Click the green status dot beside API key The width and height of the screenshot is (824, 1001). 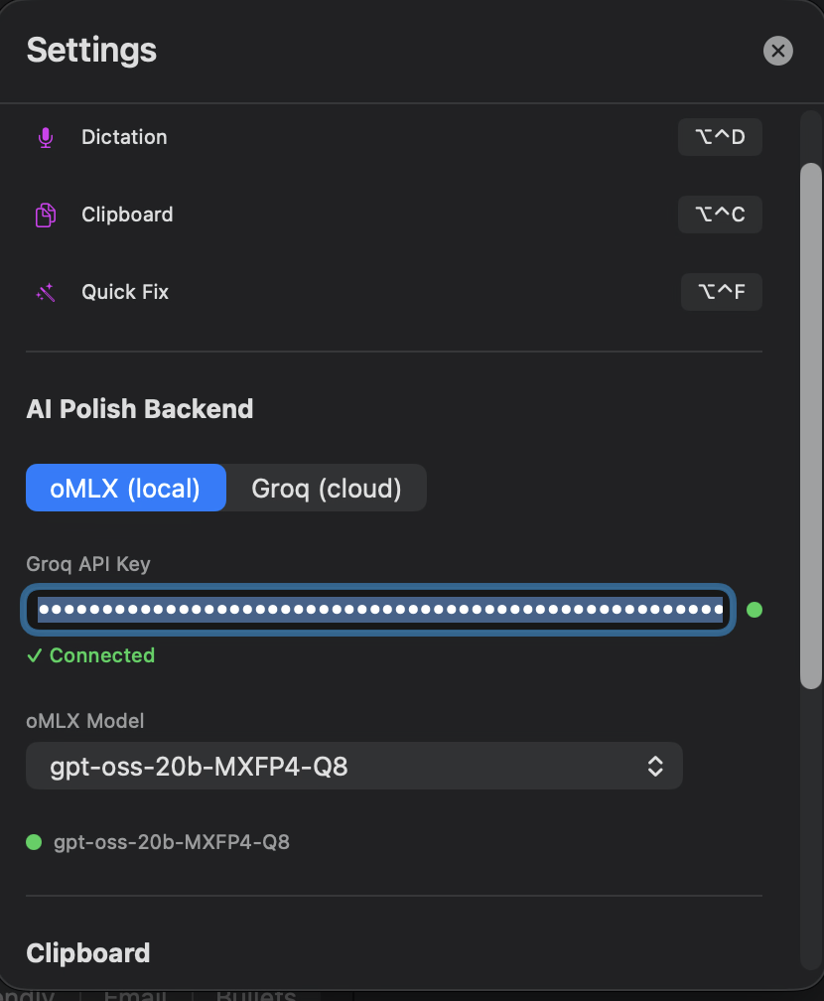click(755, 610)
